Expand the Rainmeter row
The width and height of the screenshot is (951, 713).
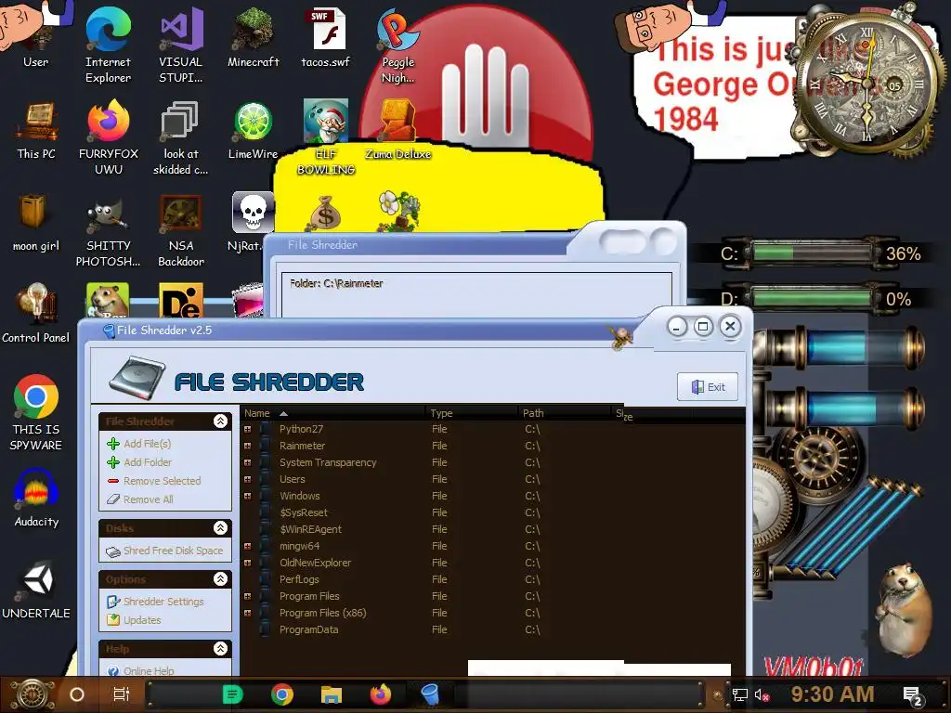pyautogui.click(x=247, y=446)
